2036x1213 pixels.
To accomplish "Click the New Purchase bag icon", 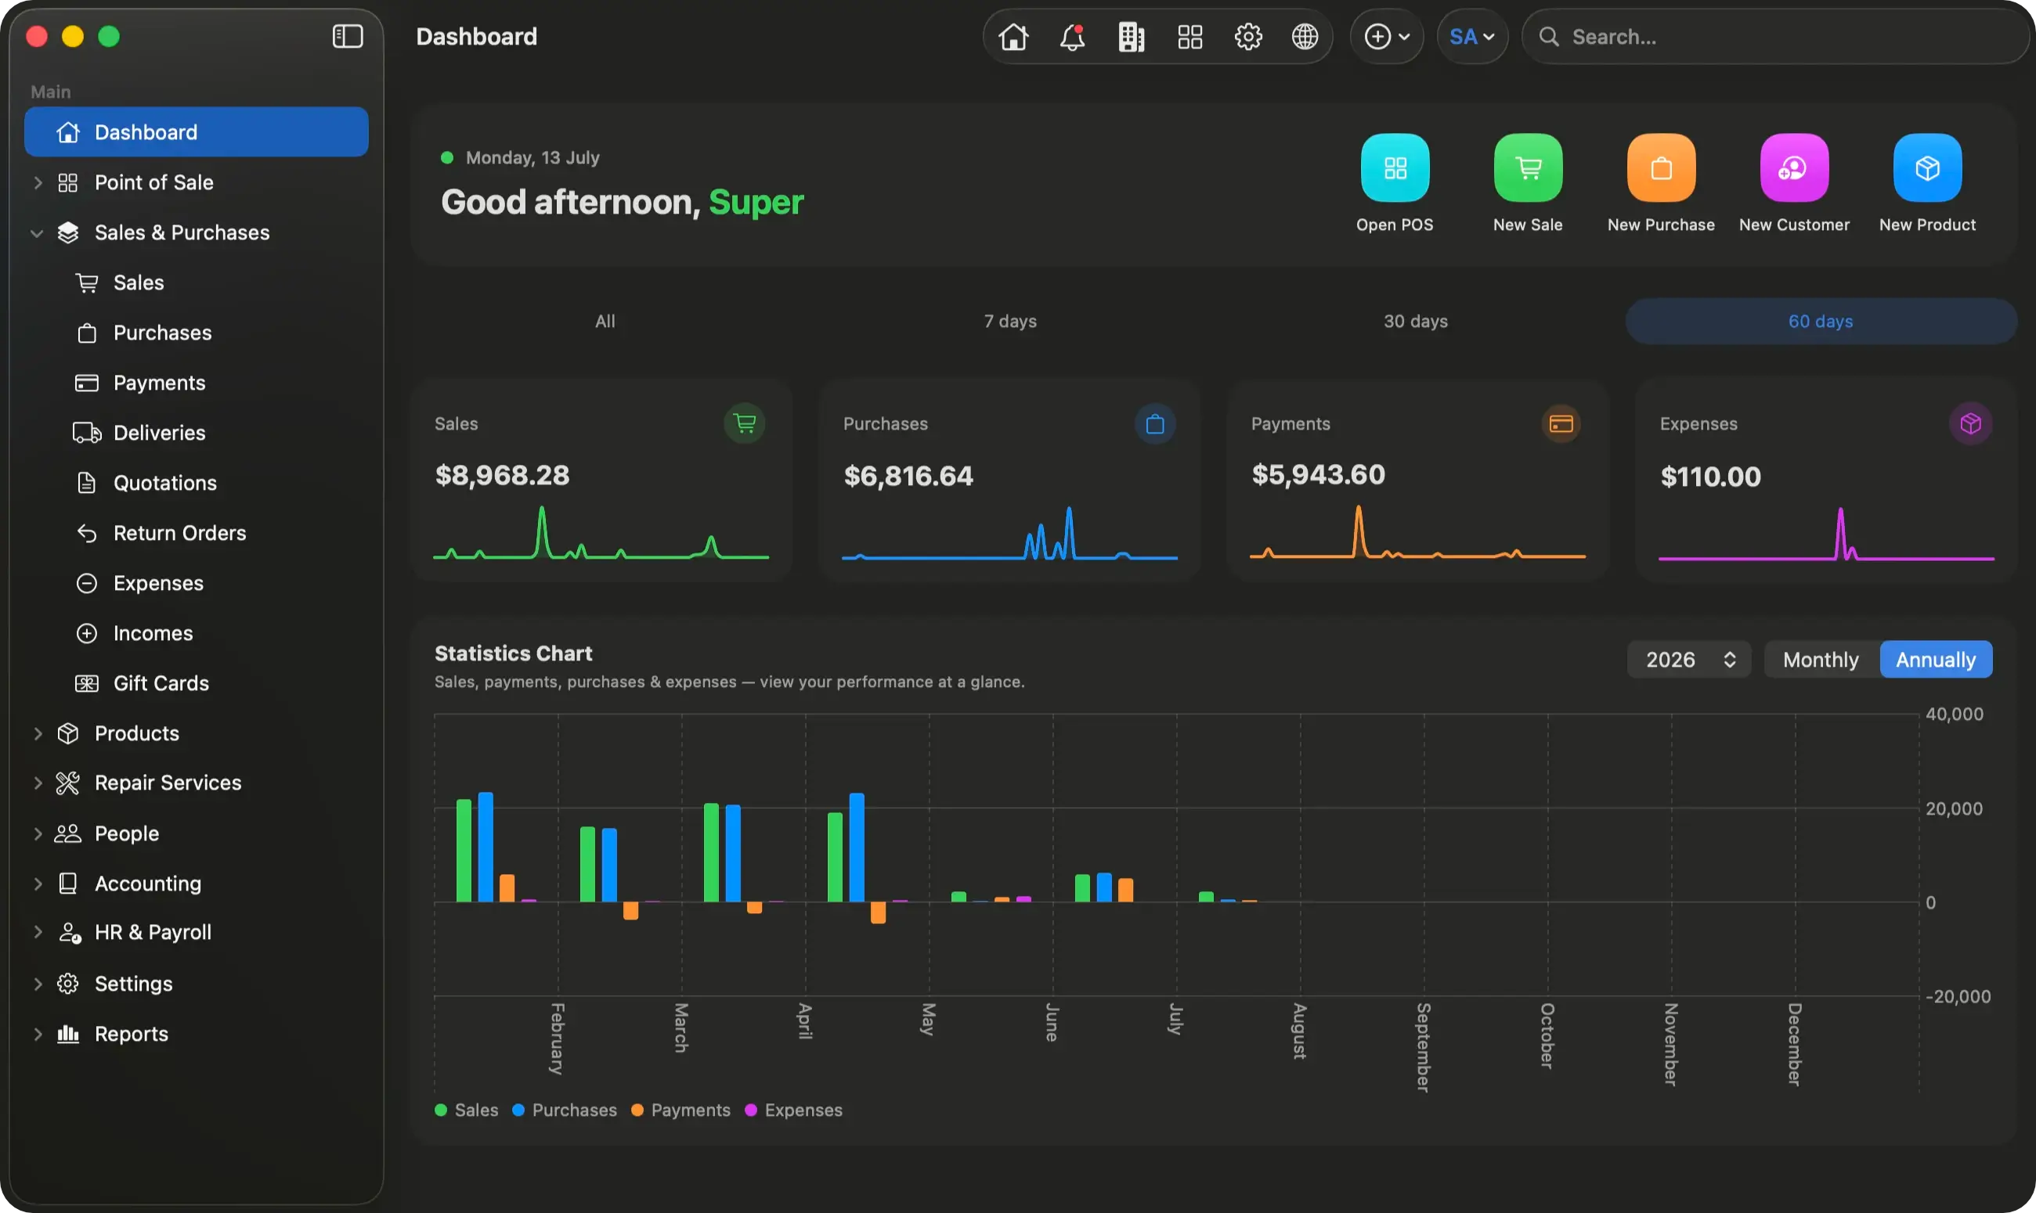I will pyautogui.click(x=1661, y=167).
